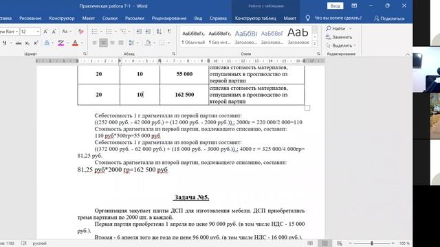
Task: Toggle subscript formatting
Action: (27, 43)
